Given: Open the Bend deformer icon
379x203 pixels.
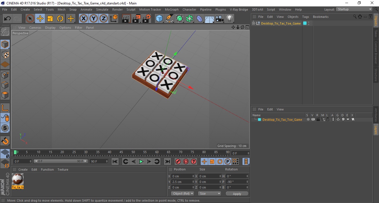Looking at the screenshot, I should (x=200, y=19).
